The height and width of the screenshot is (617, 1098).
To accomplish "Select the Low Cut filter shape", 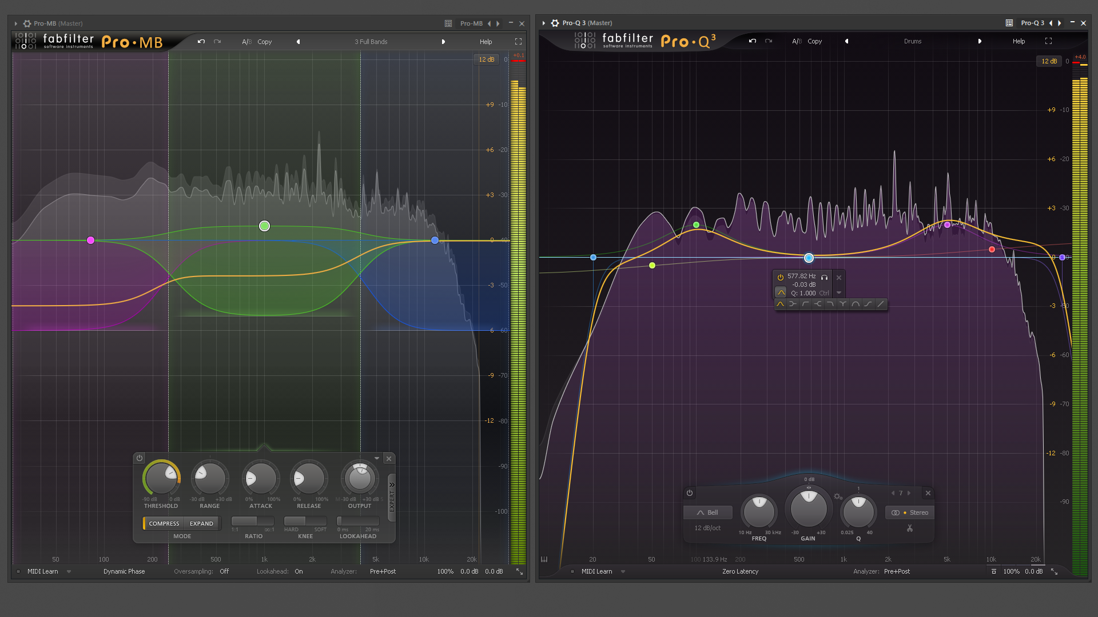I will tap(805, 304).
